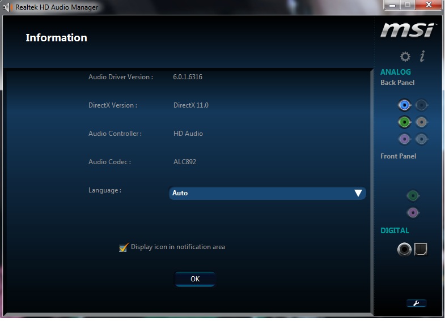
Task: Open the wrench connector settings button
Action: point(416,303)
